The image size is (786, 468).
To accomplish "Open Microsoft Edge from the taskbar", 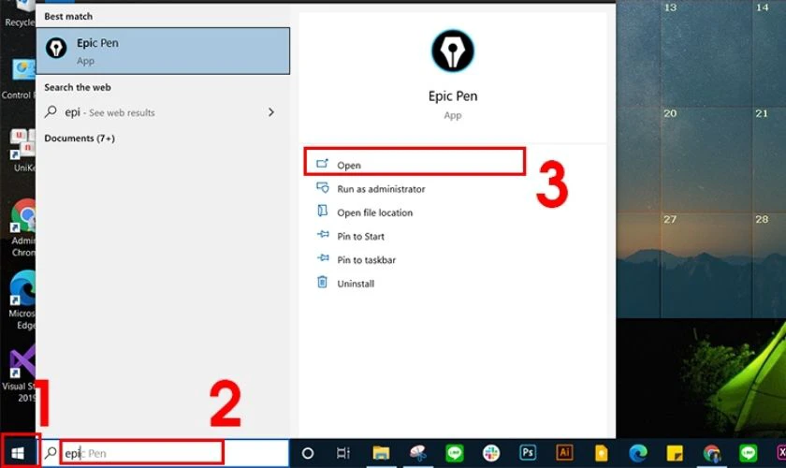I will [637, 453].
